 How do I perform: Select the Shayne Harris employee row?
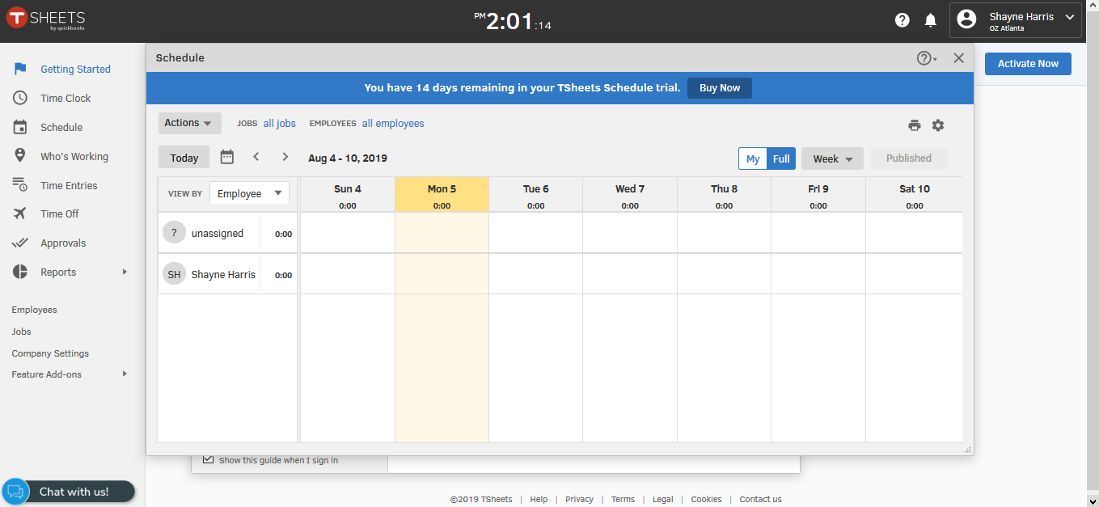(x=227, y=274)
